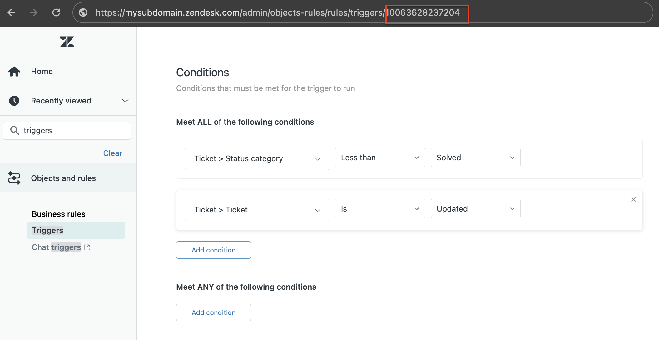
Task: Open the Chat triggers external link
Action: pyautogui.click(x=61, y=247)
